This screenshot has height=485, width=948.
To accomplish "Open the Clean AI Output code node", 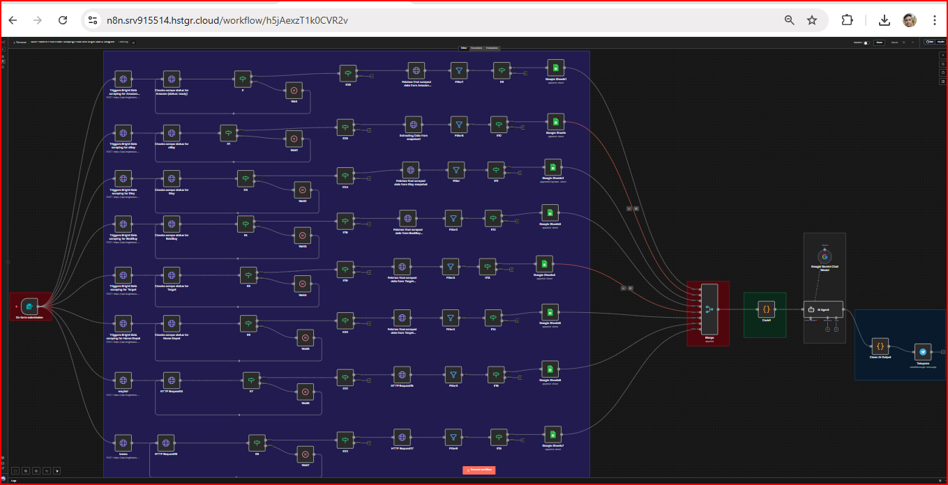I will pos(880,346).
